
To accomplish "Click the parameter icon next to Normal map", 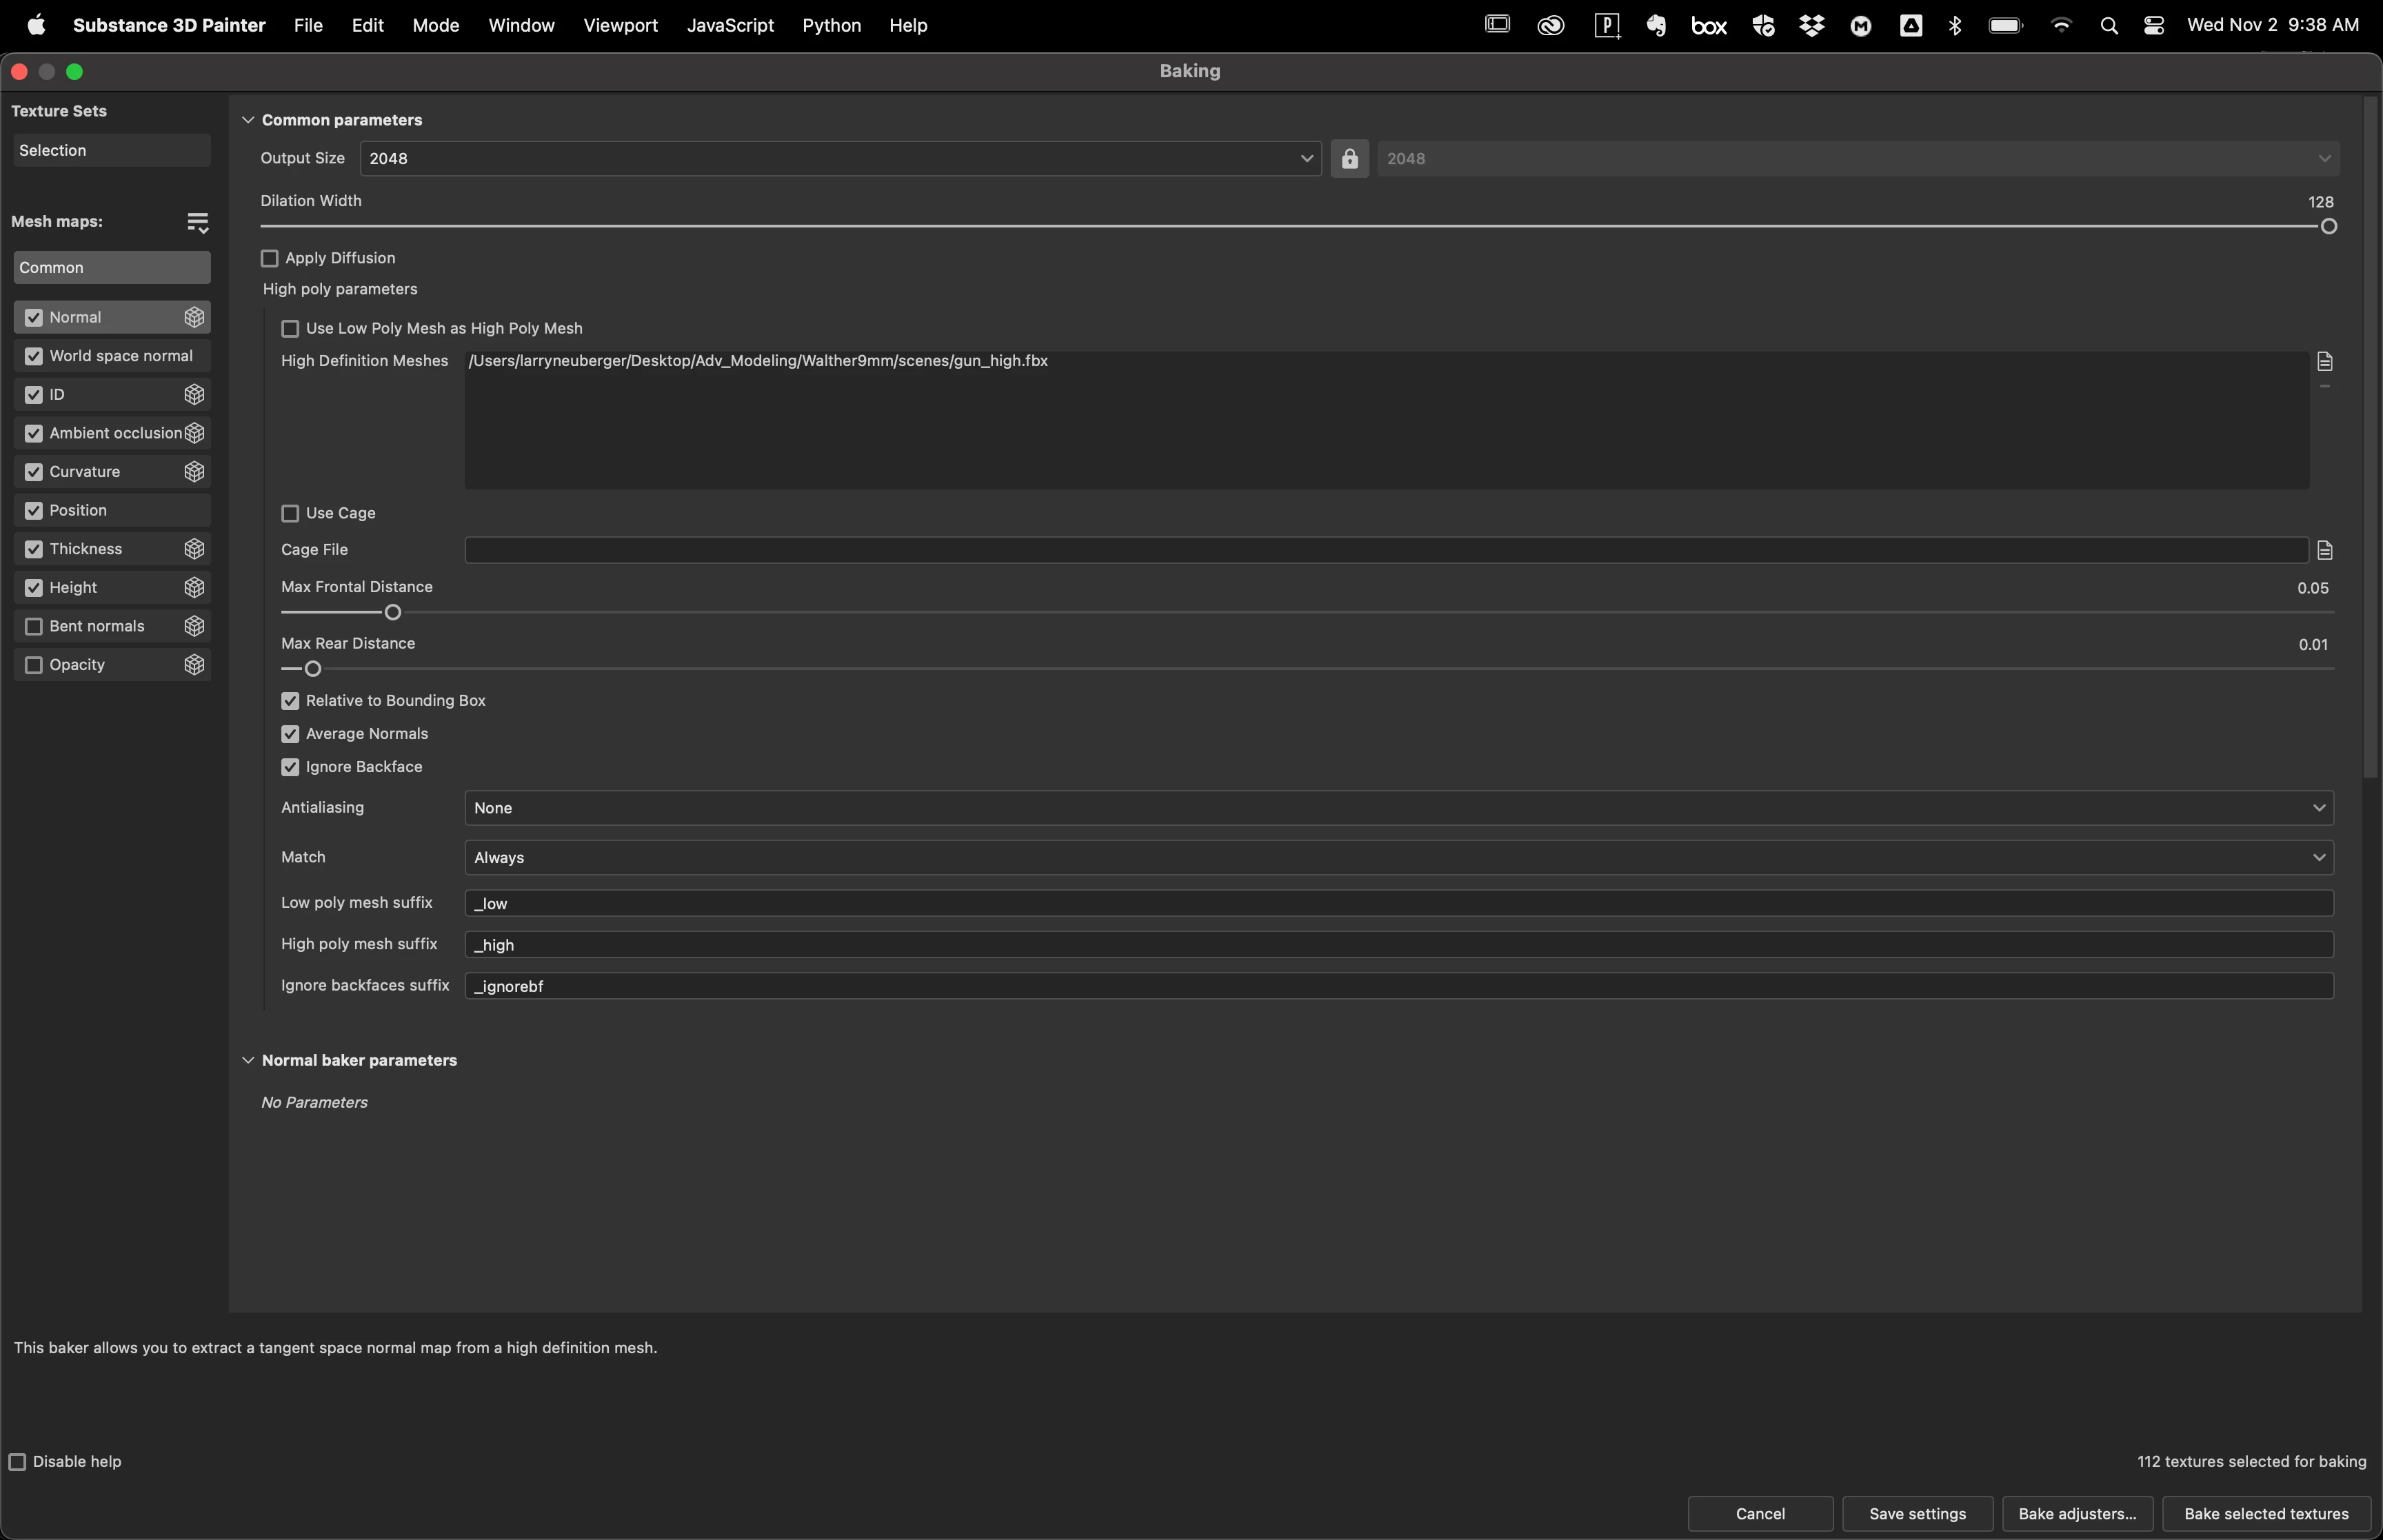I will 194,317.
